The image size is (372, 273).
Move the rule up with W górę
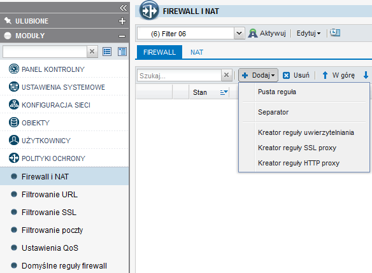[x=338, y=75]
